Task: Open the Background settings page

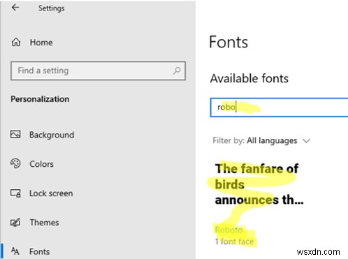Action: pyautogui.click(x=52, y=135)
